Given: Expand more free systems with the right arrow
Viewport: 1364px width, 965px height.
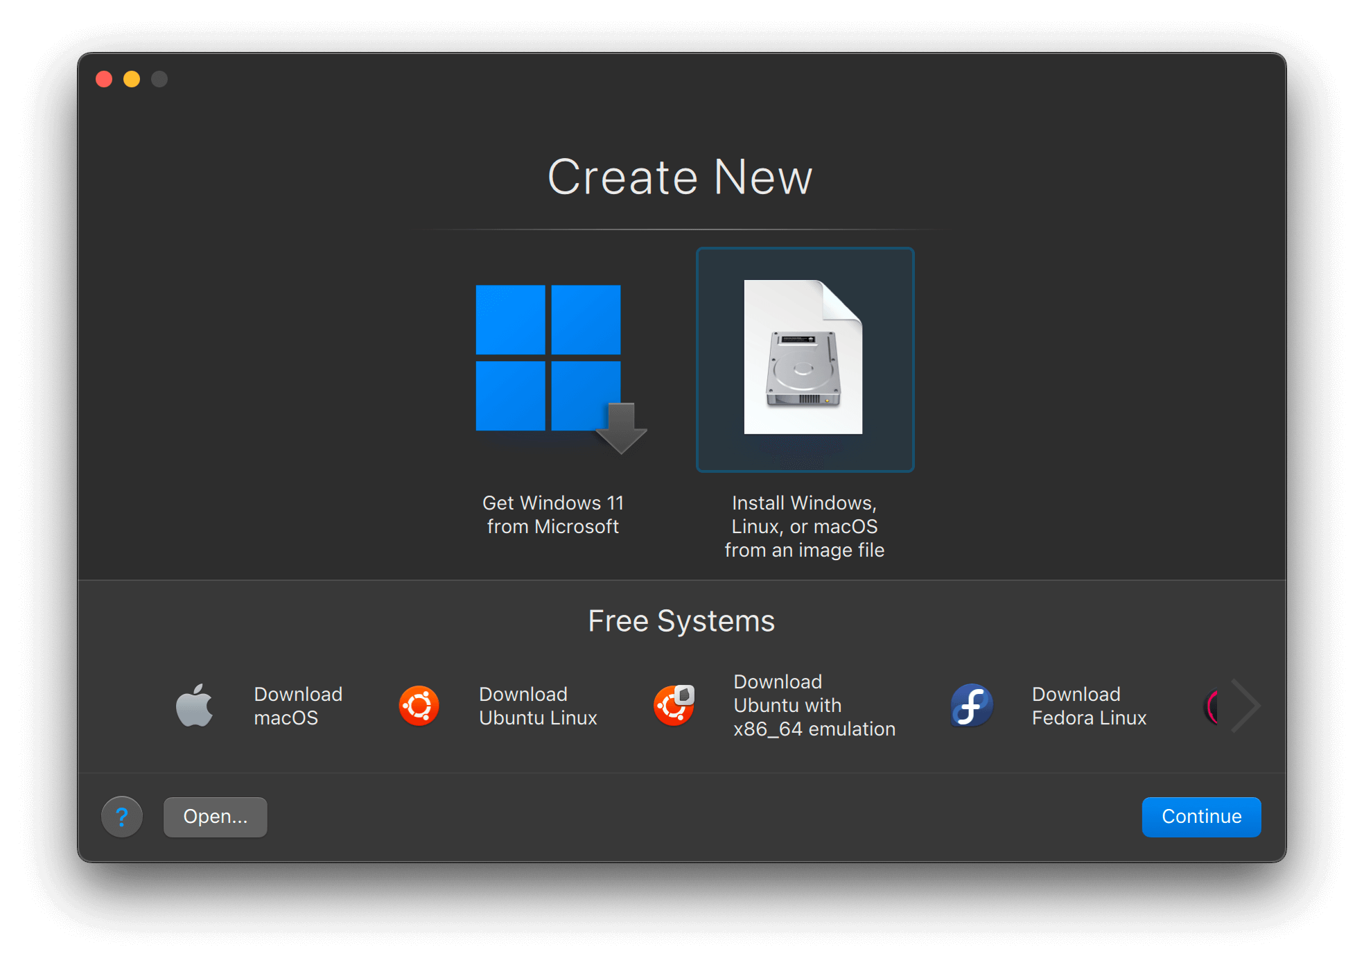Looking at the screenshot, I should click(1245, 705).
